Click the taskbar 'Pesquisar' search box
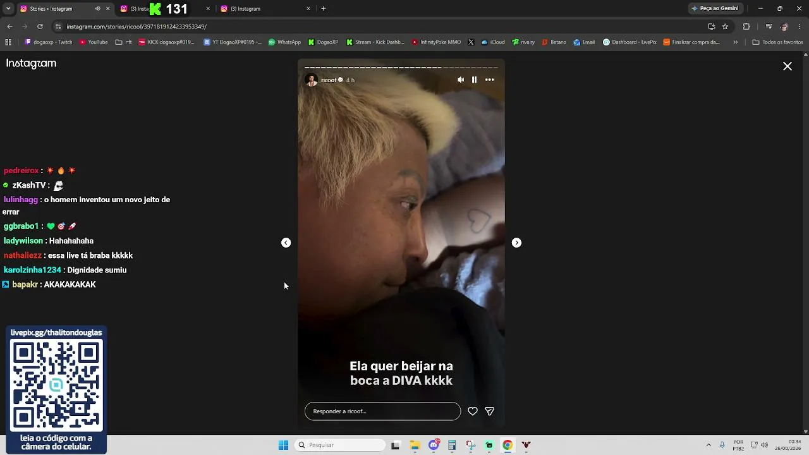This screenshot has height=455, width=809. (340, 445)
